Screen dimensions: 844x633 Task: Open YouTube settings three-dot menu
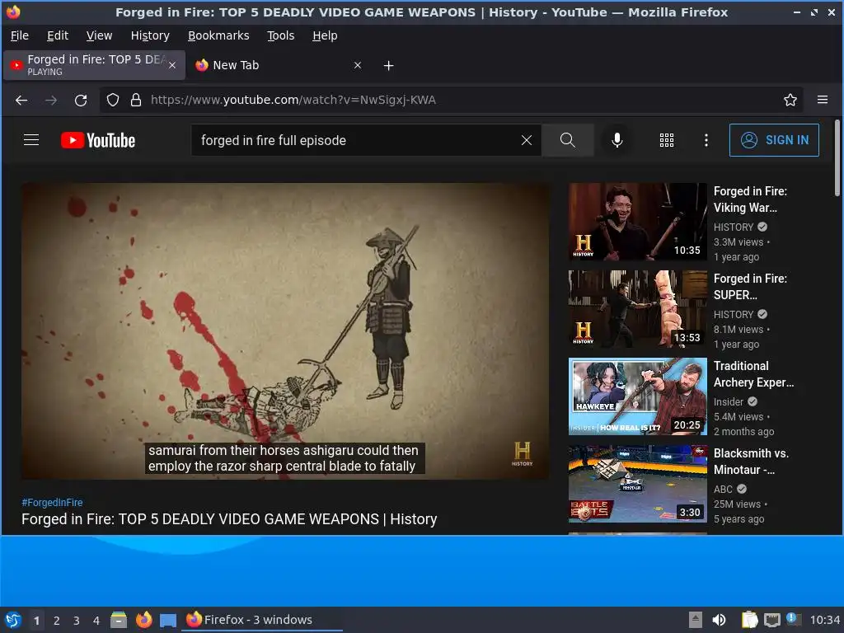706,140
